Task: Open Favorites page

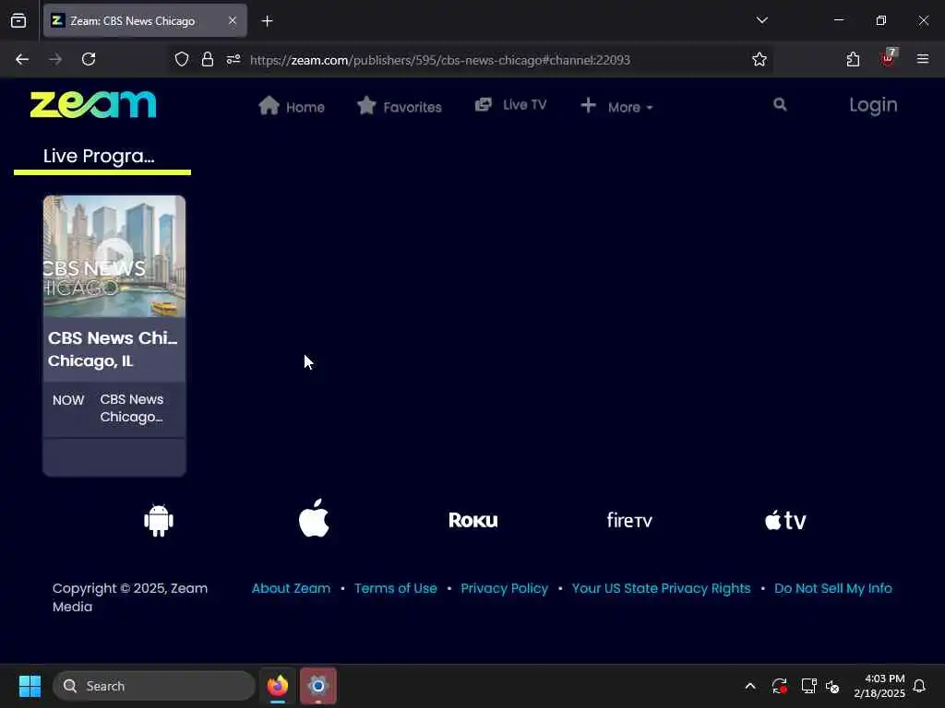Action: coord(399,107)
